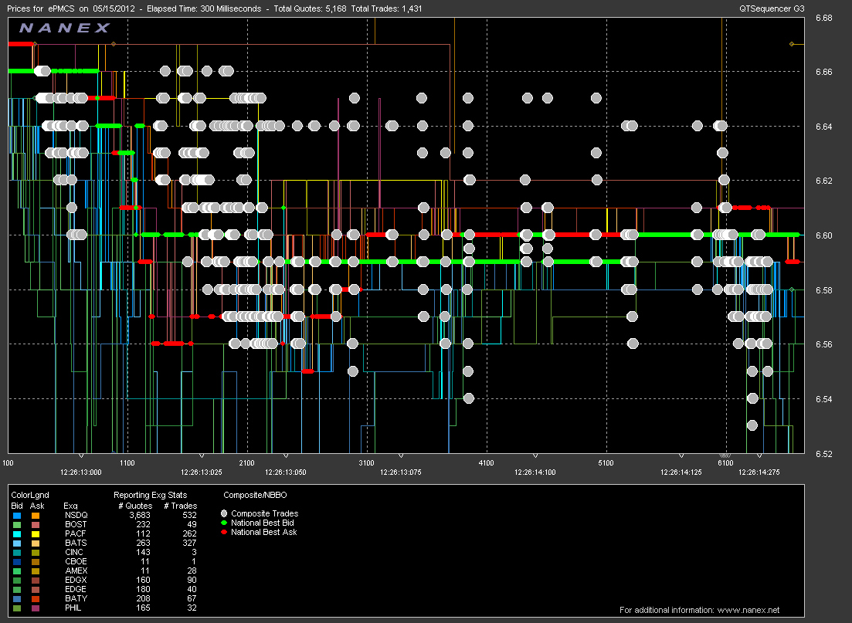Click the CBOE bid color swatch
852x623 pixels.
click(x=17, y=561)
